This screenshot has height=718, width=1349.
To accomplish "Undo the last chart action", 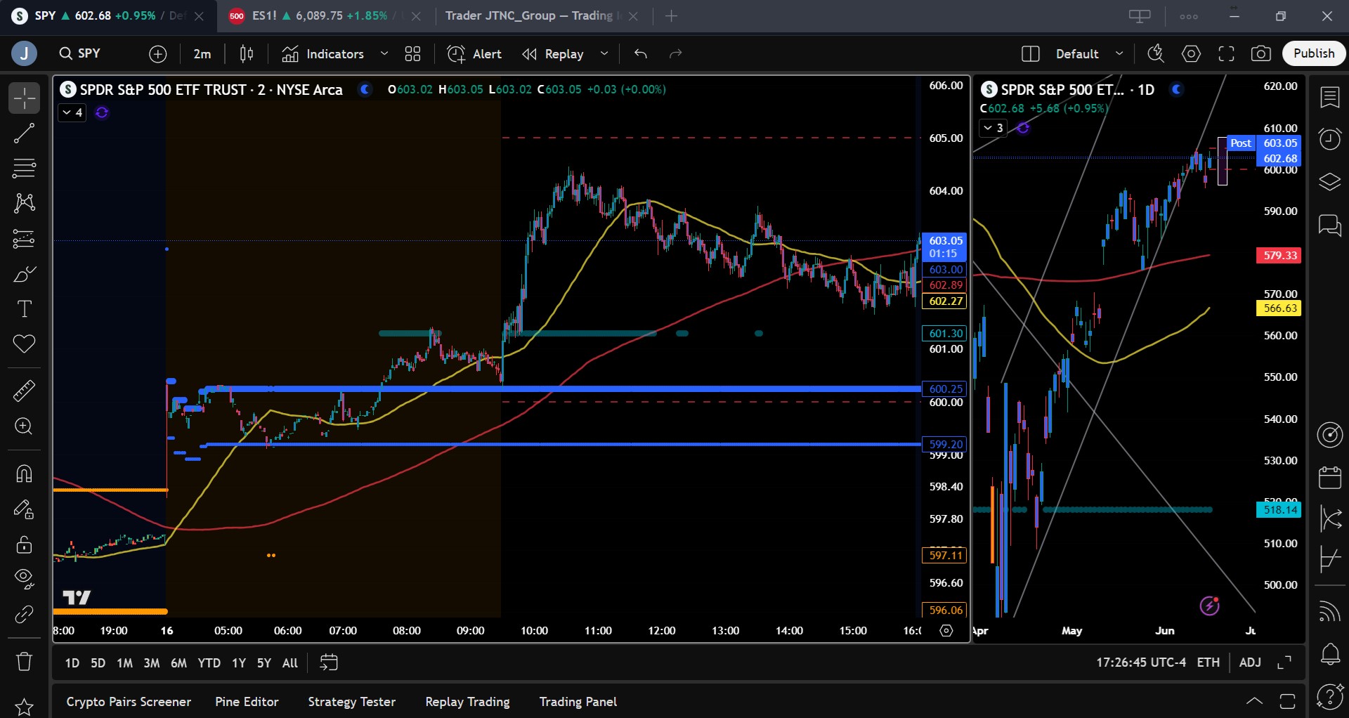I will (641, 53).
